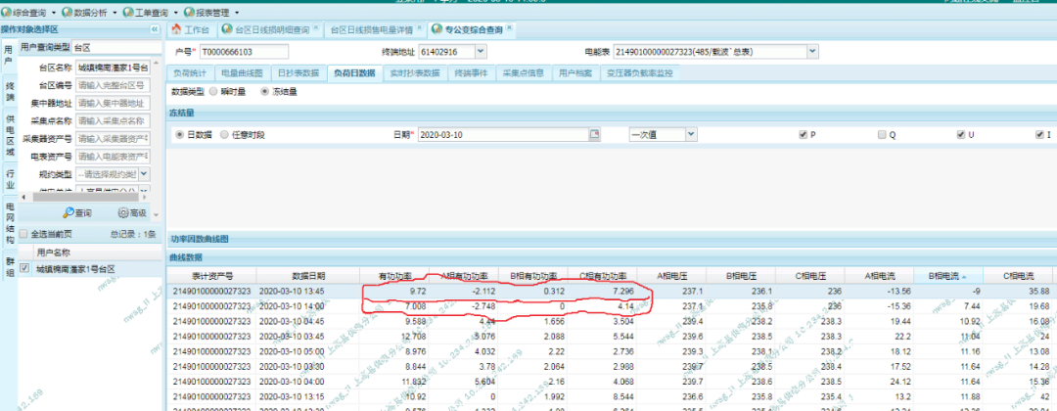The height and width of the screenshot is (411, 1057).
Task: Expand the 规约类型 dropdown
Action: coord(145,174)
